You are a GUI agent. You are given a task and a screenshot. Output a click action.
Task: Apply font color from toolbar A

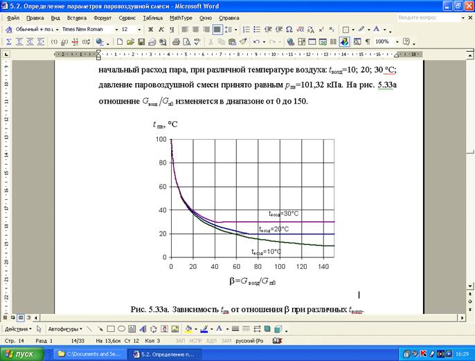377,29
